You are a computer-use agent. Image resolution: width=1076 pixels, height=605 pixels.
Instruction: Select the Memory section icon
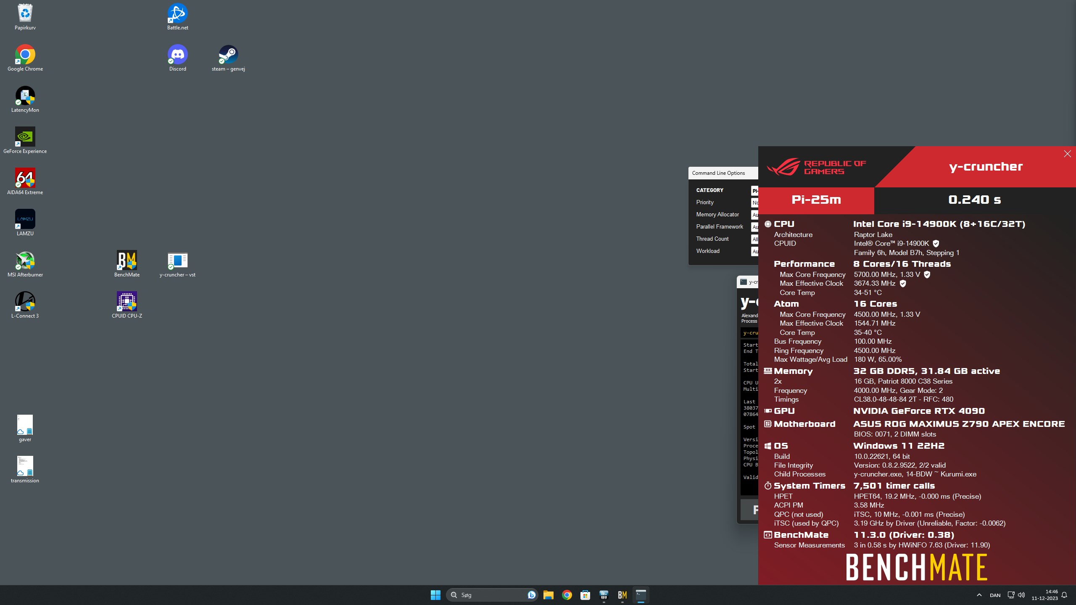[x=768, y=371]
